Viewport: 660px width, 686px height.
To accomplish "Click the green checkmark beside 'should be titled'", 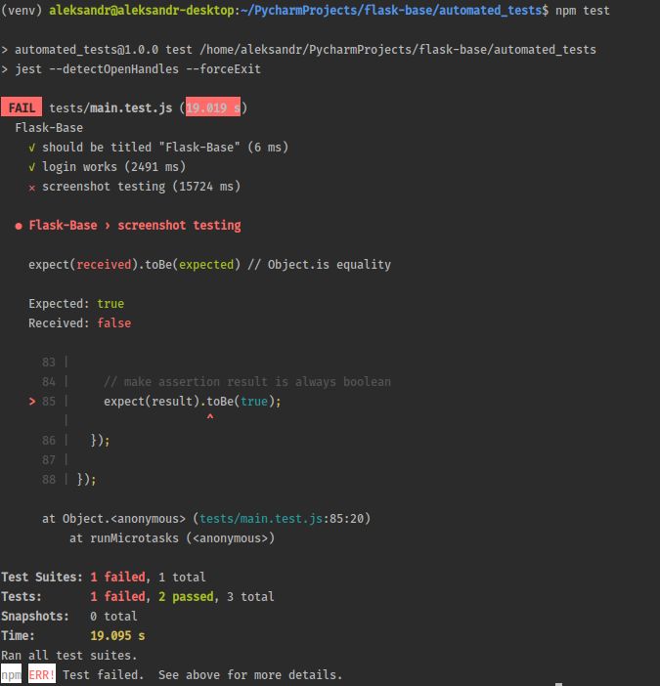I will click(32, 148).
